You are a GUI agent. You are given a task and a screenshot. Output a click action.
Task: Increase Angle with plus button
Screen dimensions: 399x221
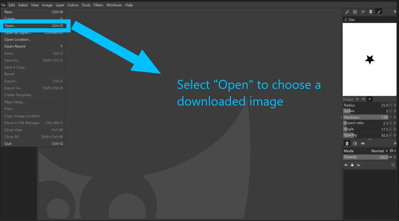pyautogui.click(x=395, y=129)
